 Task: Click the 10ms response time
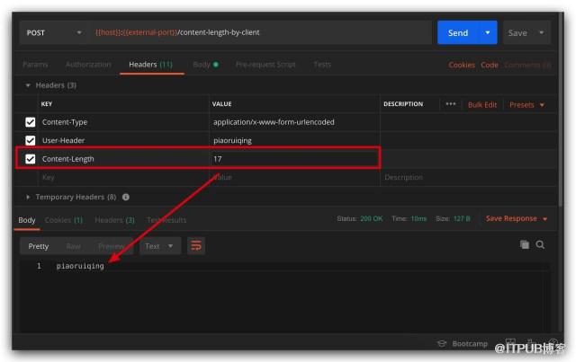coord(418,218)
